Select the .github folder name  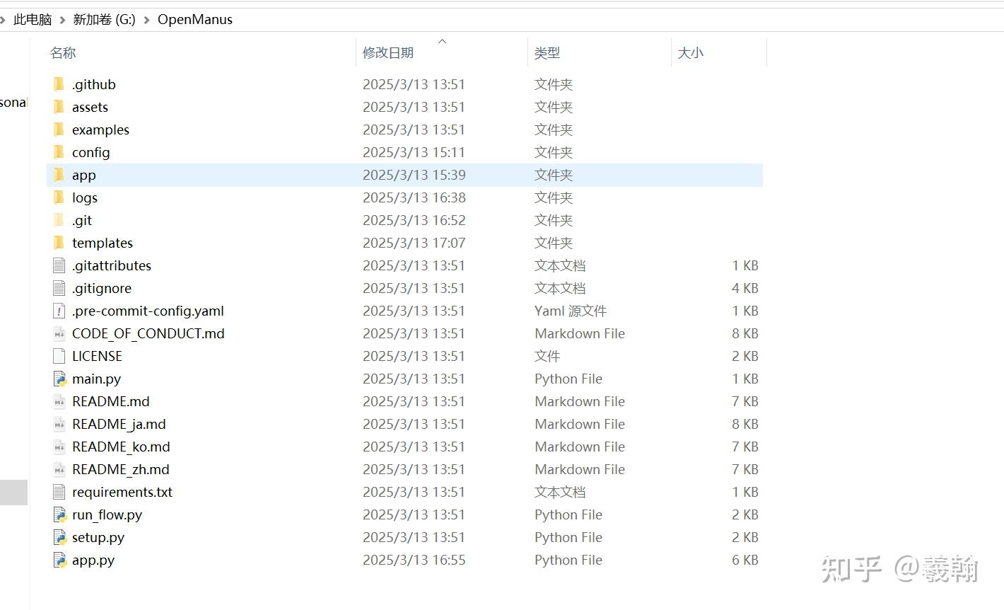pyautogui.click(x=94, y=85)
